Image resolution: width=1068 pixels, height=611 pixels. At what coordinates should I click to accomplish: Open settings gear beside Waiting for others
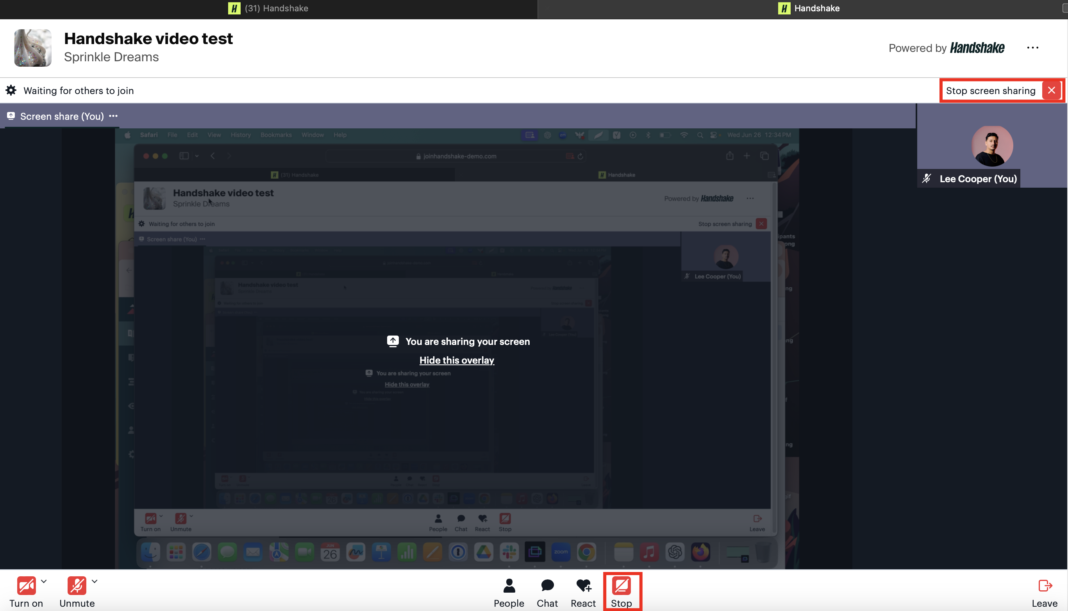tap(11, 90)
